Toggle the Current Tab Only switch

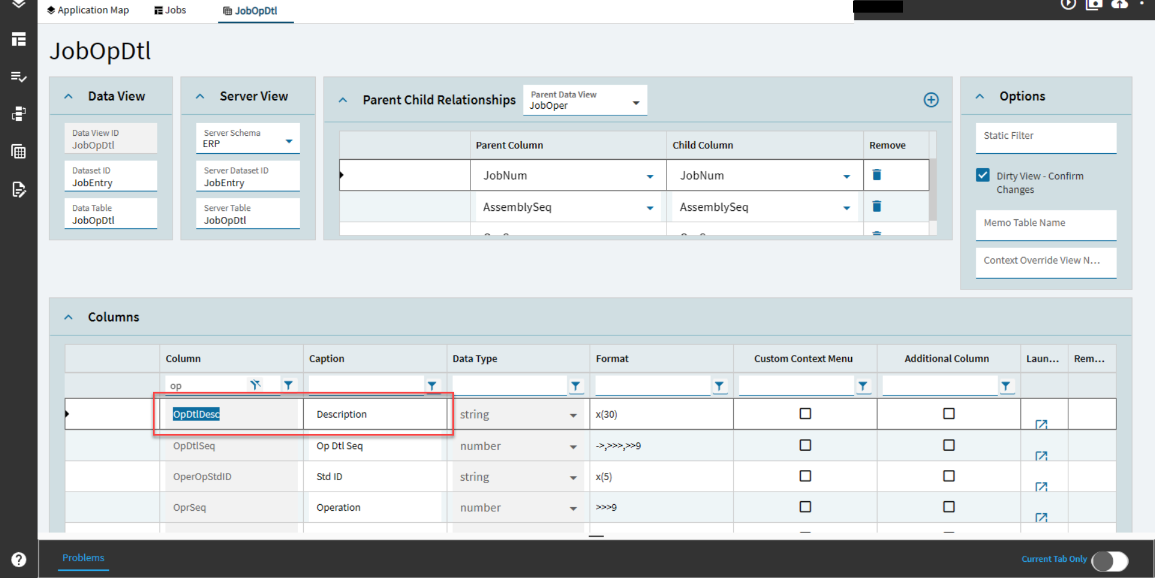click(x=1109, y=561)
